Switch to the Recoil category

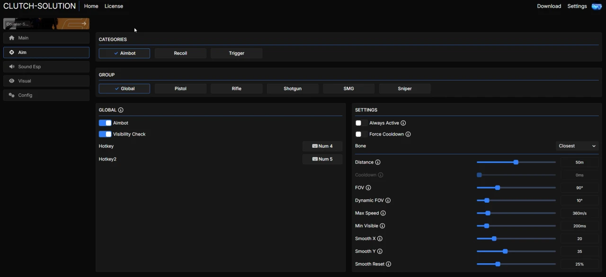[x=180, y=53]
